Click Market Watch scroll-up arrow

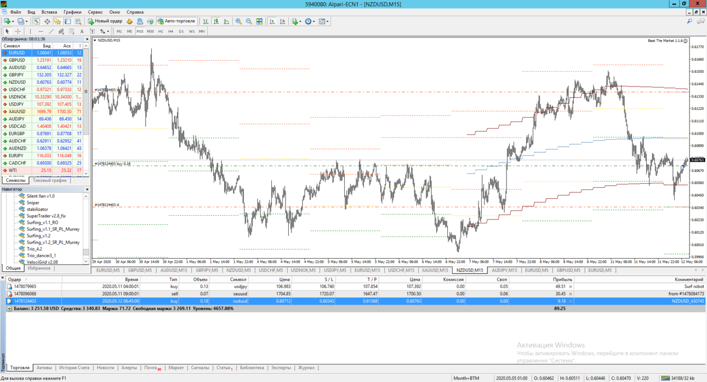coord(86,46)
